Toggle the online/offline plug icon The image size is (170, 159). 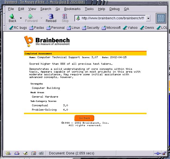coord(158,153)
